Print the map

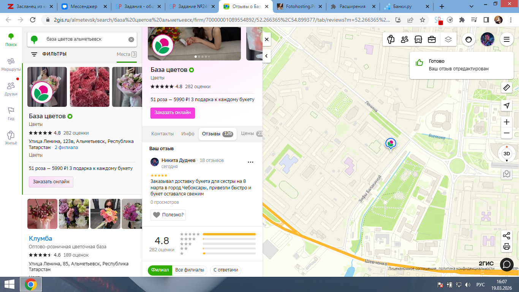click(506, 247)
